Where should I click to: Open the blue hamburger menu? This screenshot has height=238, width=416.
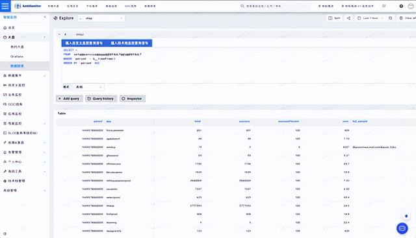click(5, 6)
